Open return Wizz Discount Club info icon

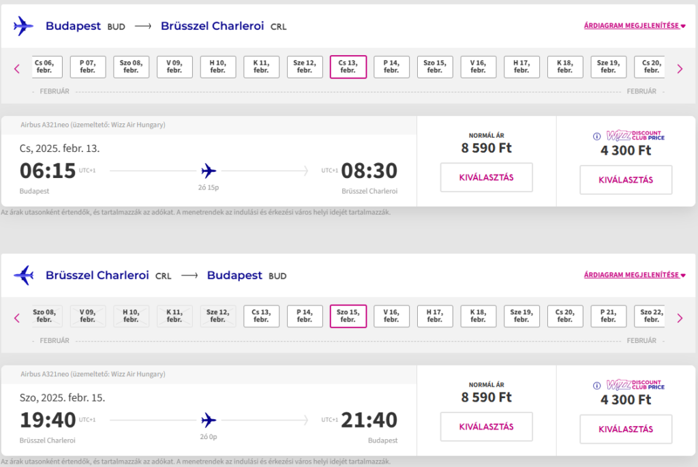[597, 386]
